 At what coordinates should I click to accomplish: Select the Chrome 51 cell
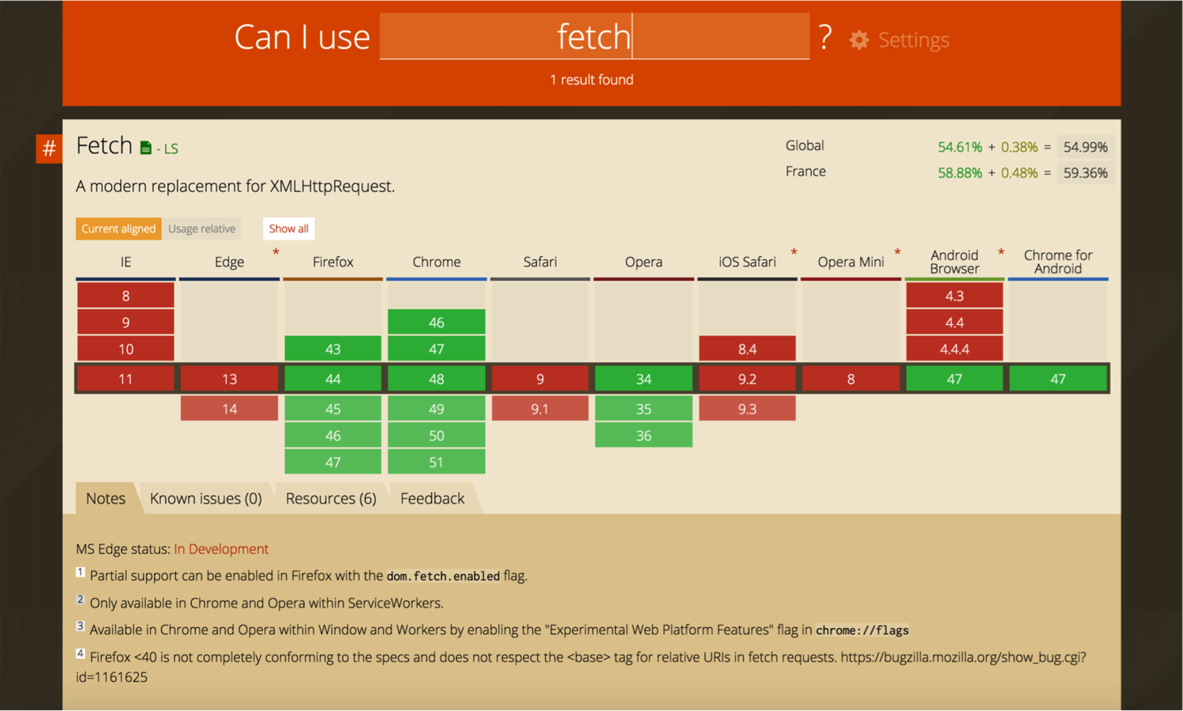(x=436, y=462)
